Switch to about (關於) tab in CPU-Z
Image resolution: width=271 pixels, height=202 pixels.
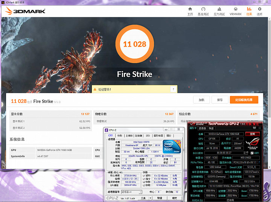tap(169, 136)
